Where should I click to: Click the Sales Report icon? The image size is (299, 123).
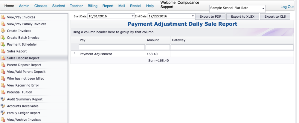click(x=3, y=51)
